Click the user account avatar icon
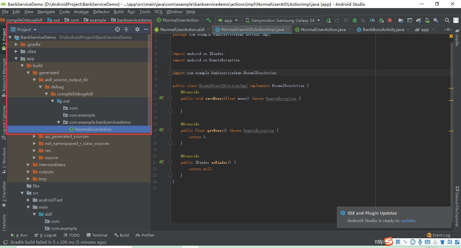This screenshot has height=248, width=461. 456,20
